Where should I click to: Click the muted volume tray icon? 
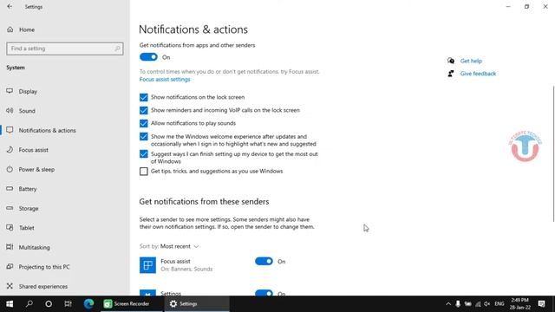click(x=487, y=304)
